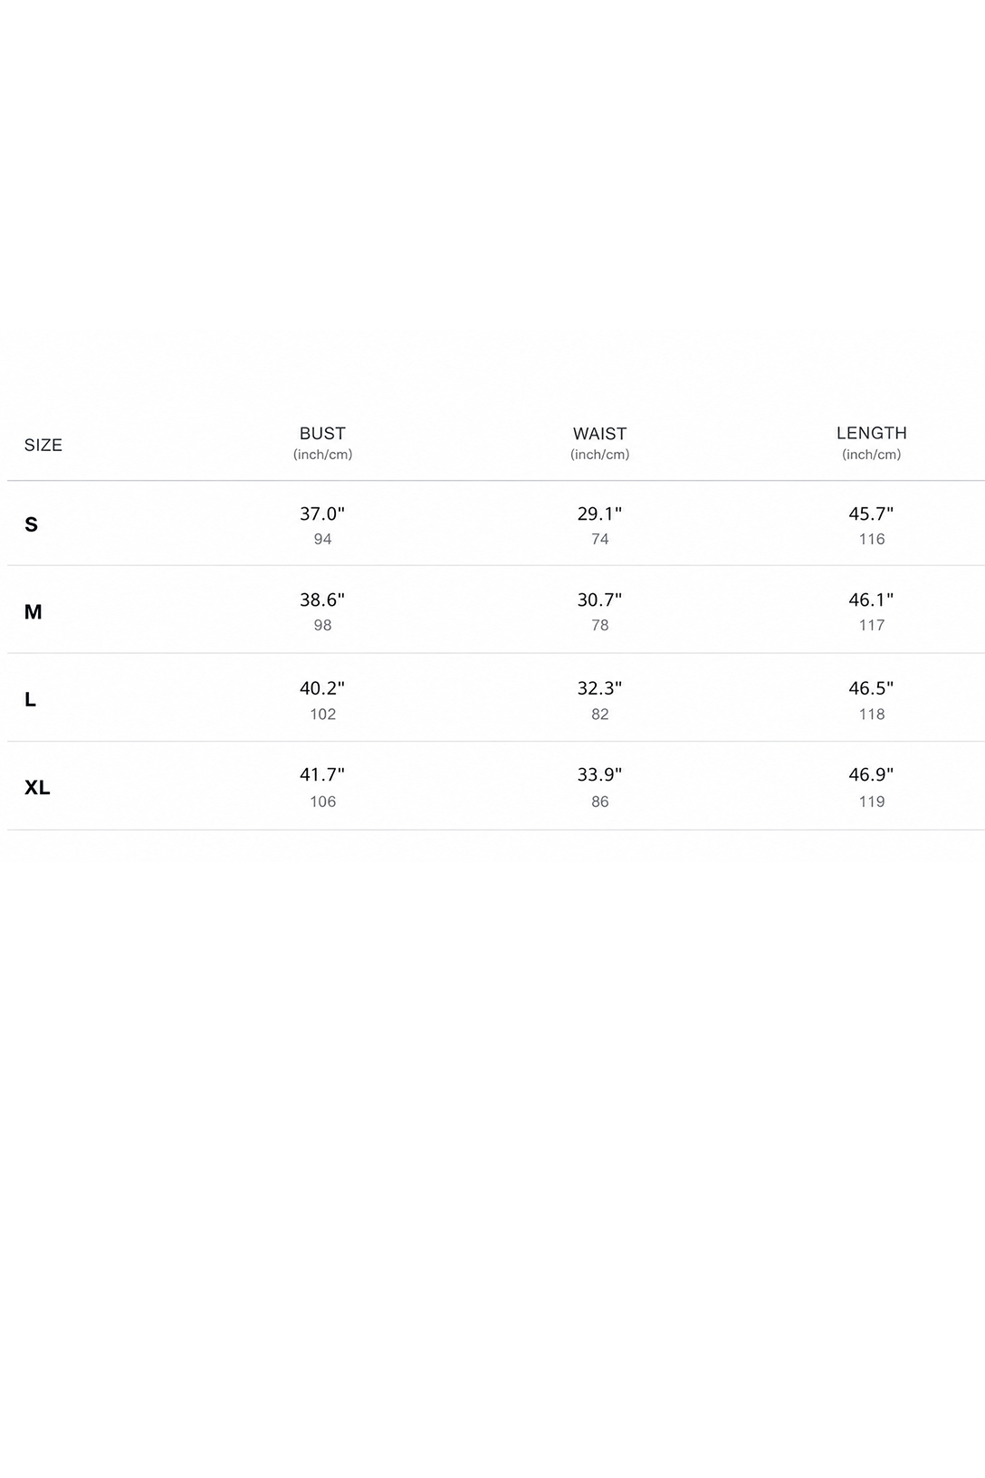Select the 41.7" bust value for XL
The width and height of the screenshot is (985, 1478).
tap(322, 774)
